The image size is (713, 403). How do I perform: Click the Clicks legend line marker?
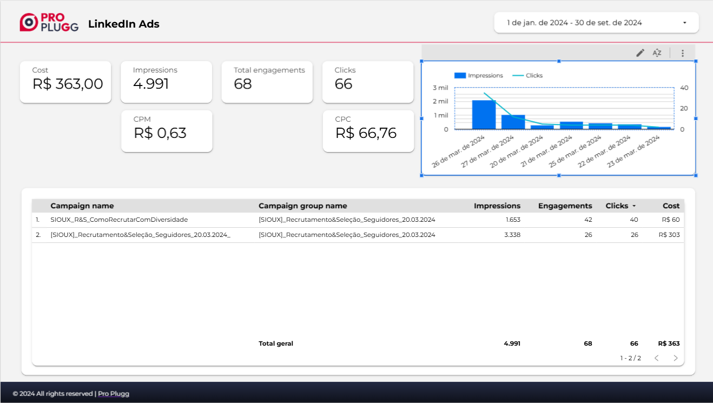518,76
